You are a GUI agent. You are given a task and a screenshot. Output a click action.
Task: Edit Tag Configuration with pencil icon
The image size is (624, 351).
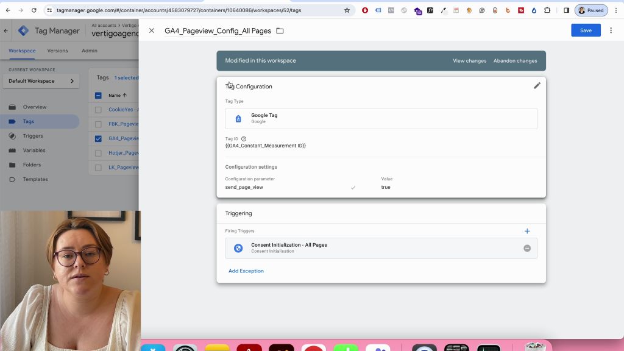tap(537, 85)
